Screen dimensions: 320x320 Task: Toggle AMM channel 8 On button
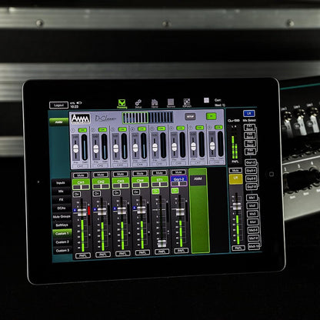click(x=218, y=127)
